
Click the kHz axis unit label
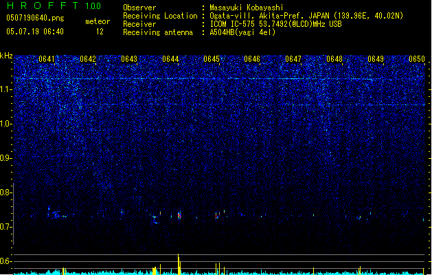6,56
